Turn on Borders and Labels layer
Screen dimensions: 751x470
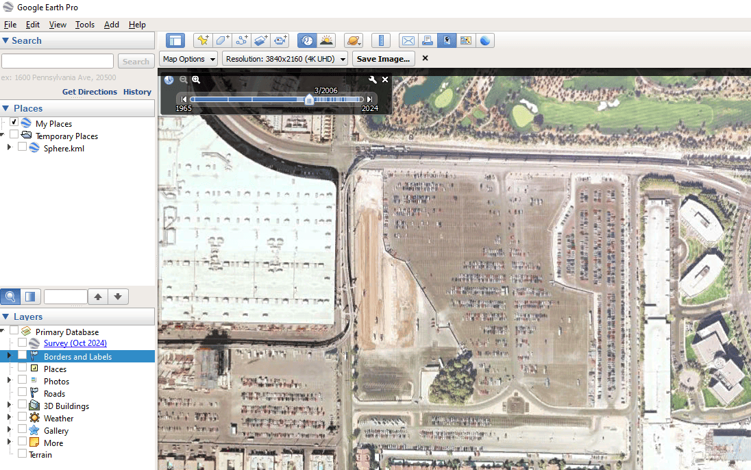pos(22,356)
